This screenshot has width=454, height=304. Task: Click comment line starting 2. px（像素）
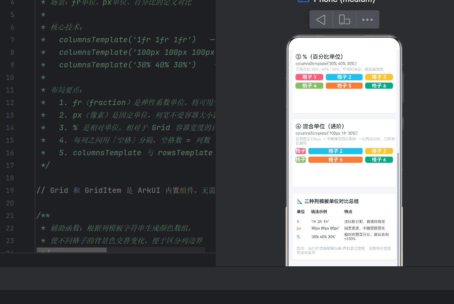[x=137, y=115]
